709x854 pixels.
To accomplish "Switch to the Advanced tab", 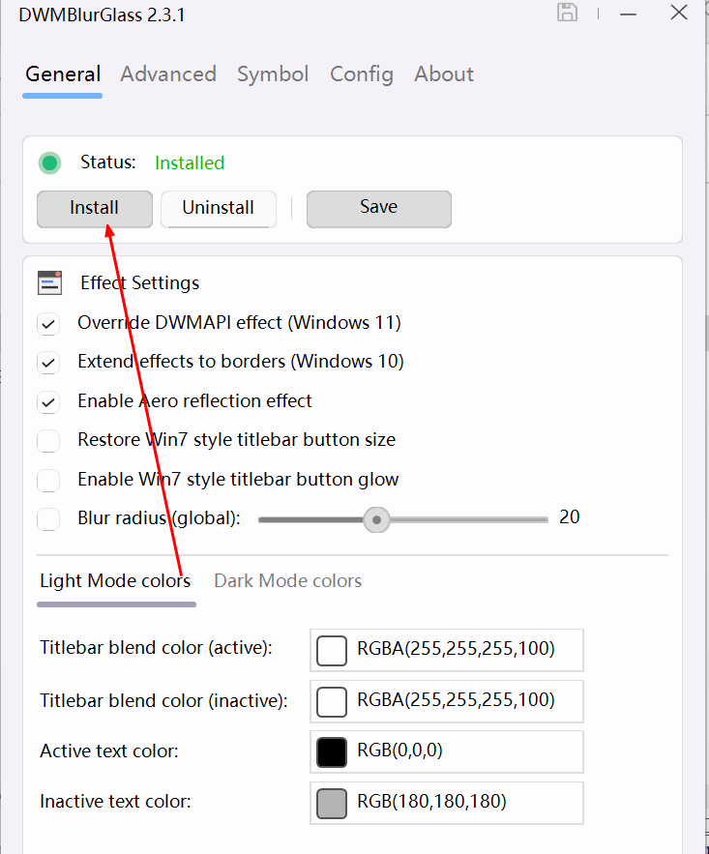I will point(168,74).
